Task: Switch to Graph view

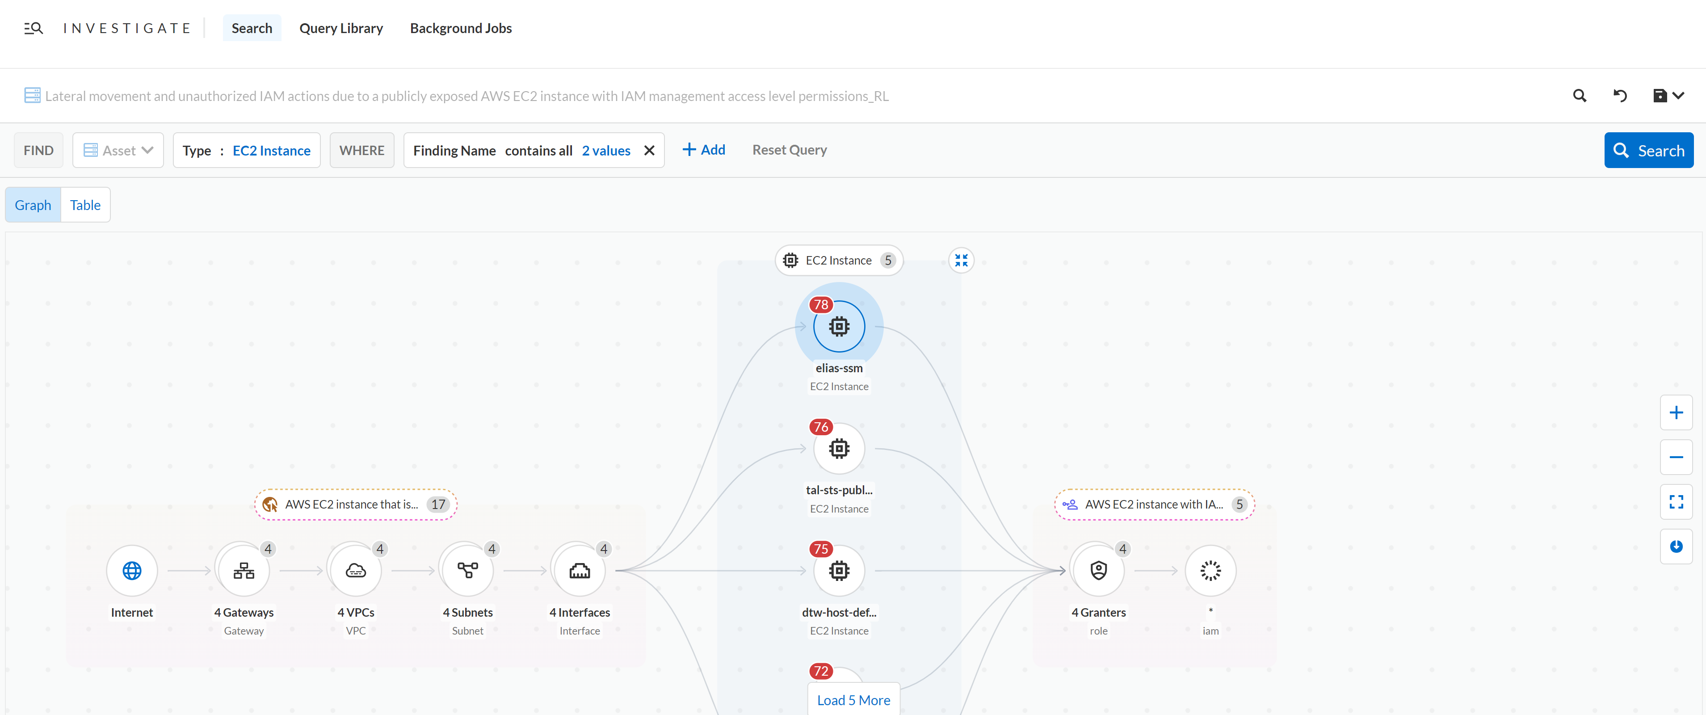Action: tap(33, 205)
